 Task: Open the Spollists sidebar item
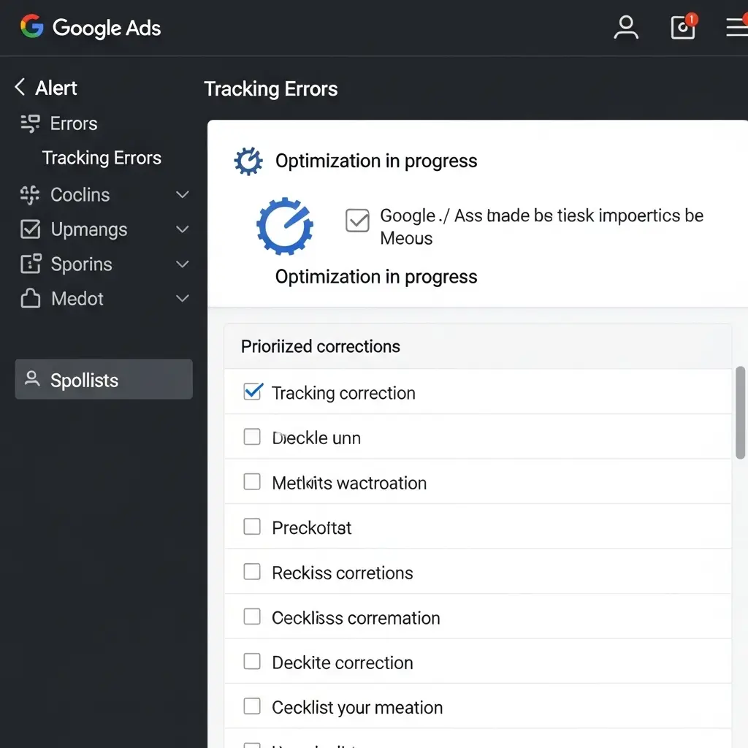coord(104,380)
